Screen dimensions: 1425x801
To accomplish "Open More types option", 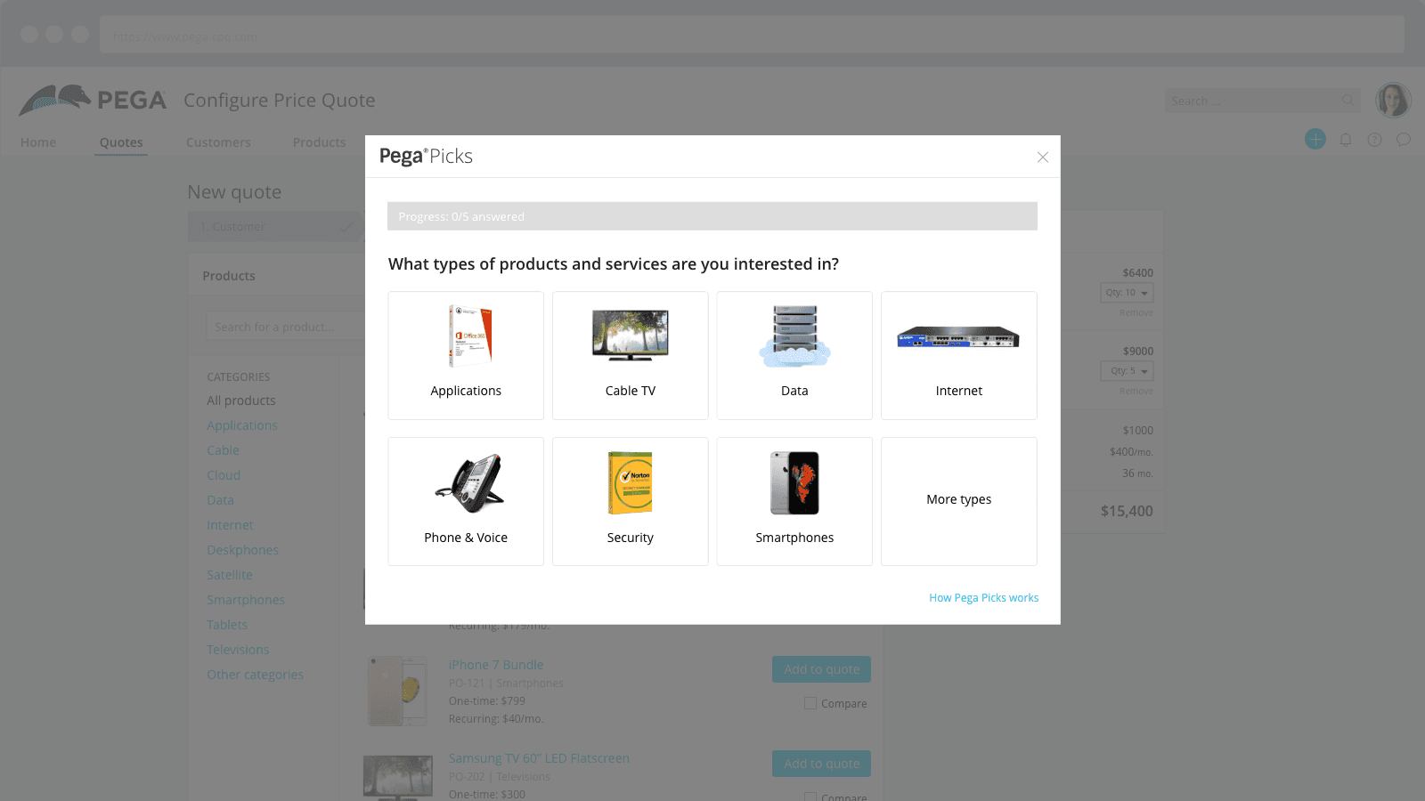I will 959,501.
